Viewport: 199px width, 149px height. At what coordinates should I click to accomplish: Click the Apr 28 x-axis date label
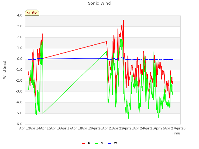click(180, 128)
